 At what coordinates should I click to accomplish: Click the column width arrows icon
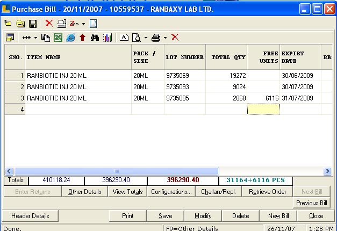pos(26,38)
